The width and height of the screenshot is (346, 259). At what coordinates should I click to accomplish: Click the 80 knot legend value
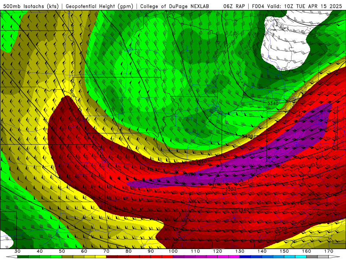(x=128, y=251)
